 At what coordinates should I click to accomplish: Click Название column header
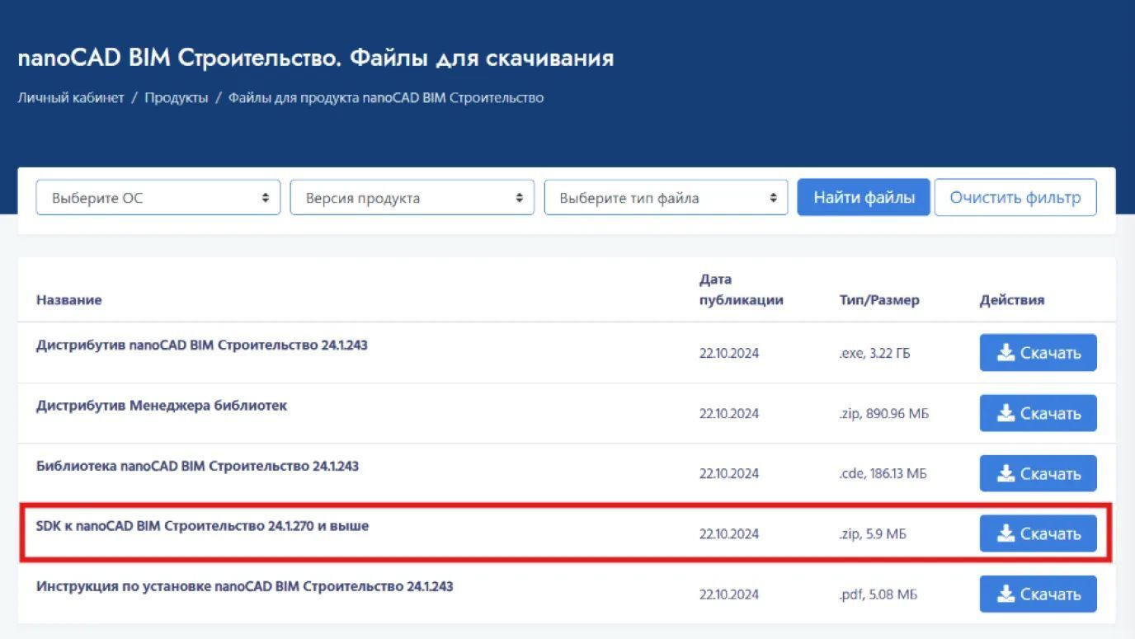coord(69,300)
